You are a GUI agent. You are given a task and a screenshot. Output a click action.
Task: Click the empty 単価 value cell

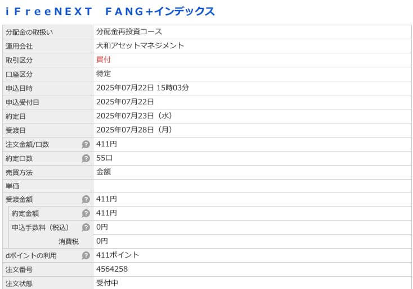(252, 186)
